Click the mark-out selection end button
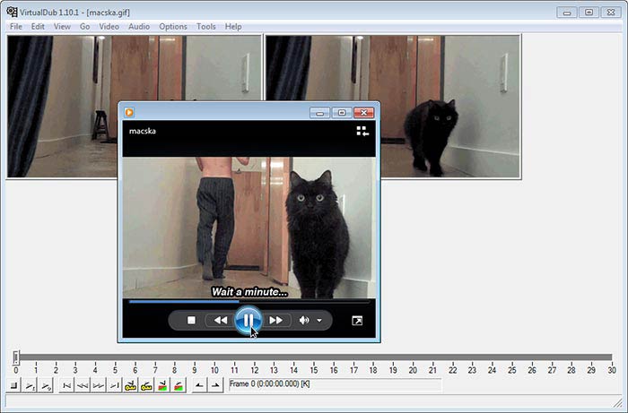This screenshot has width=628, height=413. click(x=215, y=385)
